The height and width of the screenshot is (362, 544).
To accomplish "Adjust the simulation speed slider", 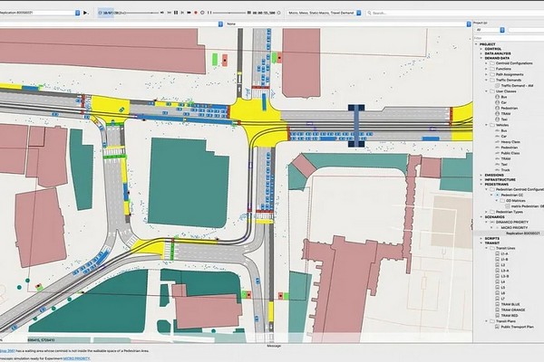I will 230,13.
